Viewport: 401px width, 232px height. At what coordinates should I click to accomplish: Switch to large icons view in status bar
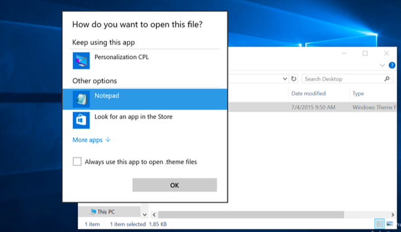(389, 224)
